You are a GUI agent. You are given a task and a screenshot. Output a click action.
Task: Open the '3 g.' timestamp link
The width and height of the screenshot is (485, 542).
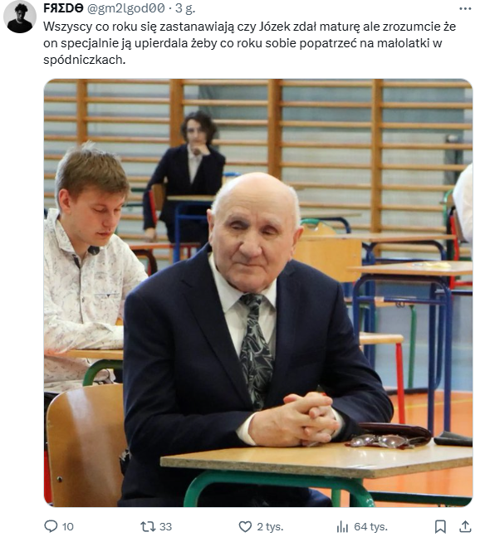pos(185,8)
